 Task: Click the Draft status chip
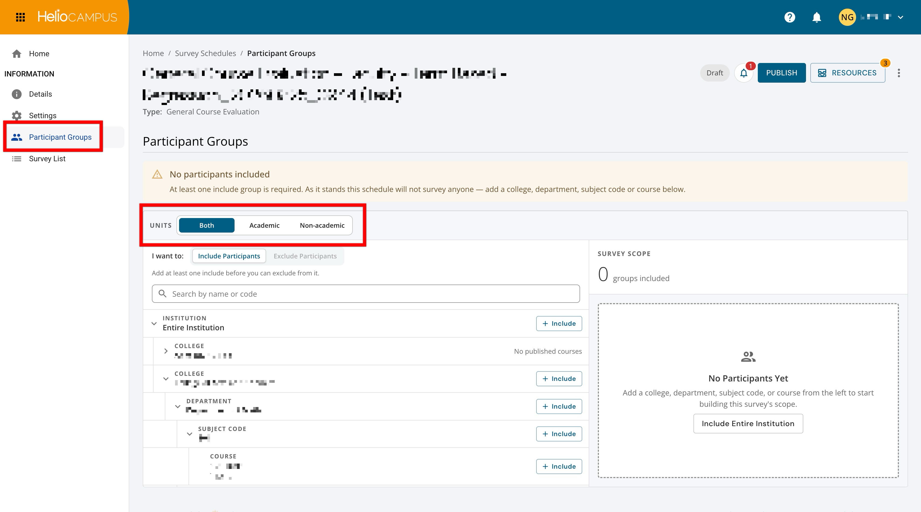coord(714,73)
